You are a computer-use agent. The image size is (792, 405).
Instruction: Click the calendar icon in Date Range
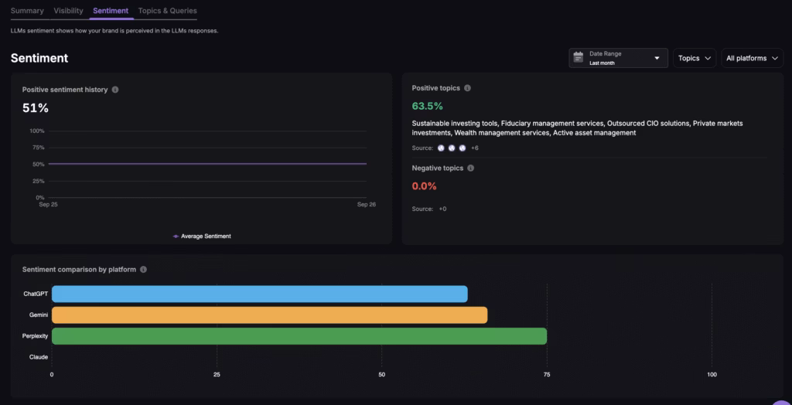[x=579, y=58]
